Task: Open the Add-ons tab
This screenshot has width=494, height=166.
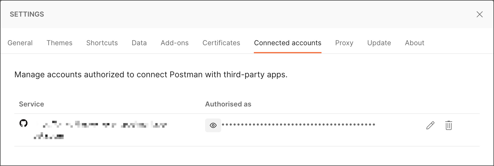Action: tap(175, 43)
